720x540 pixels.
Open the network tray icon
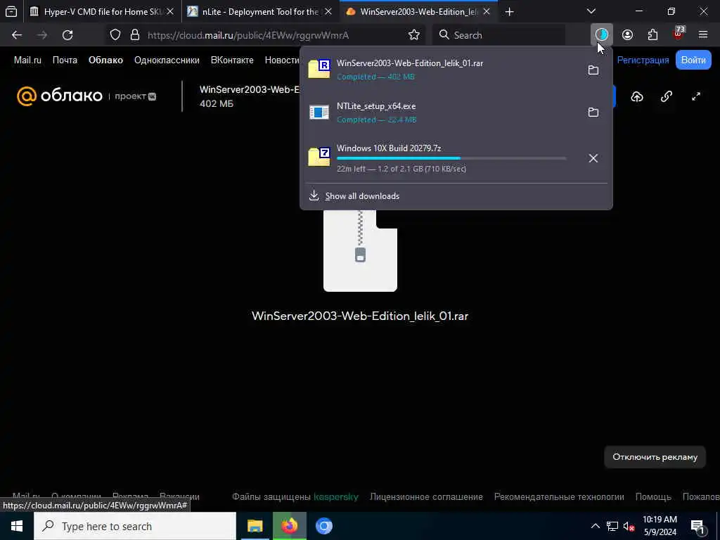click(x=612, y=526)
